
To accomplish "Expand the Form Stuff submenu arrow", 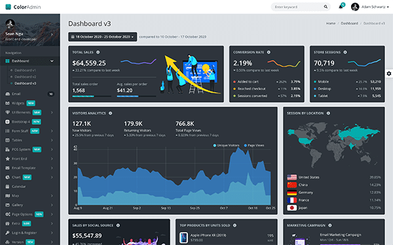I will click(52, 131).
